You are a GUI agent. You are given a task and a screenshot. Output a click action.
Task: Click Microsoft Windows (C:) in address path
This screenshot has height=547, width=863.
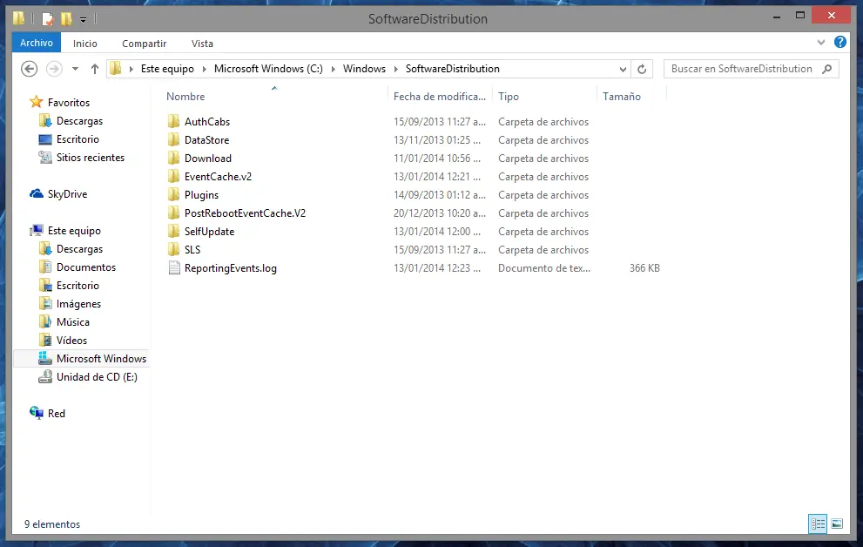click(268, 69)
